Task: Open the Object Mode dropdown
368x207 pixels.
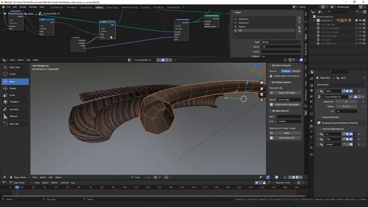Action: pyautogui.click(x=19, y=178)
